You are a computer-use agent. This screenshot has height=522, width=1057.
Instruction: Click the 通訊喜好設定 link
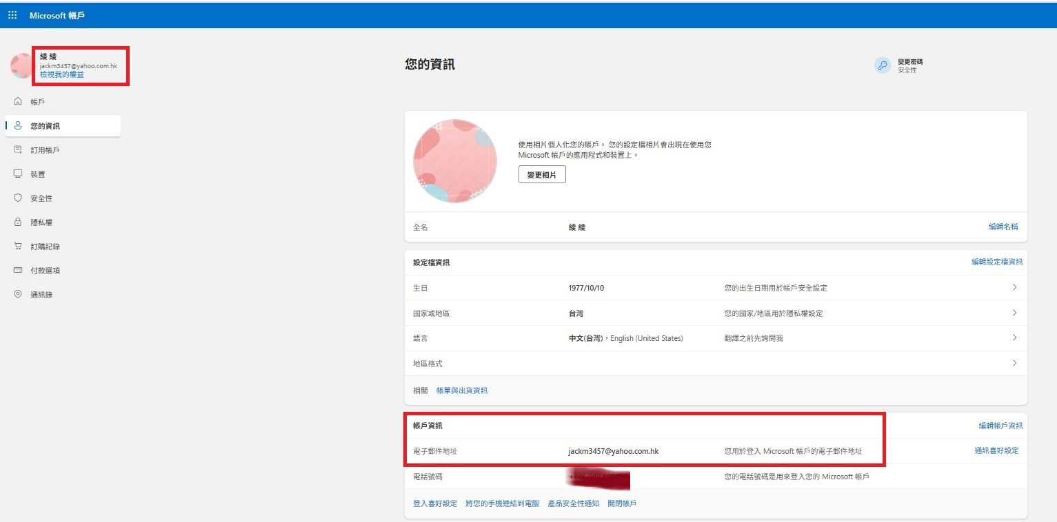[x=996, y=450]
